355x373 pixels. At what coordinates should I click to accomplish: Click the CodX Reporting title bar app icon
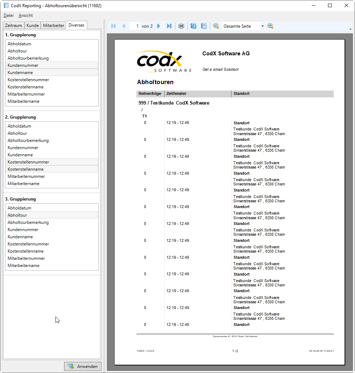[6, 5]
